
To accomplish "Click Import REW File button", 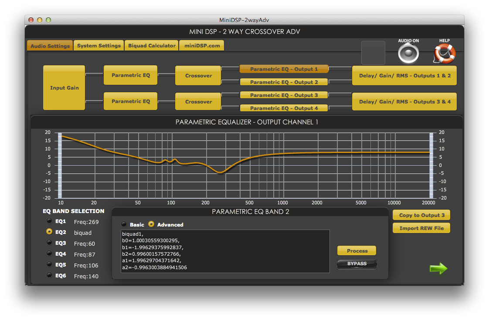I will [421, 228].
